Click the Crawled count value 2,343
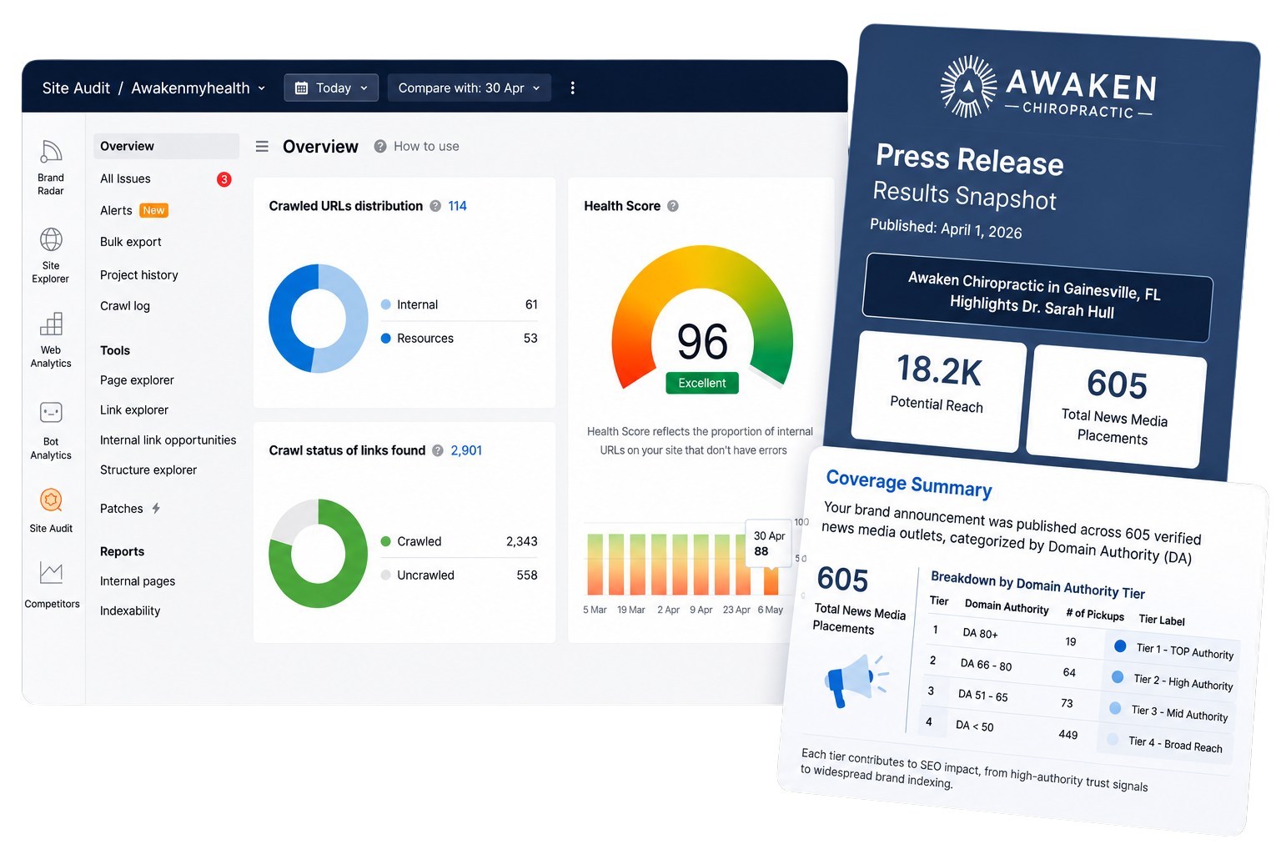The image size is (1281, 854). click(x=522, y=541)
